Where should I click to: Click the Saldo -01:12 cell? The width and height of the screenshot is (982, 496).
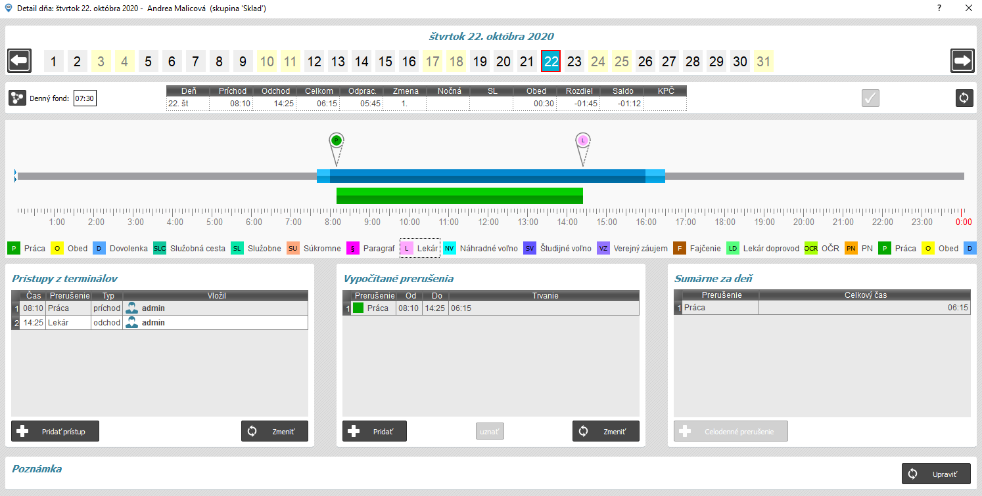click(621, 104)
